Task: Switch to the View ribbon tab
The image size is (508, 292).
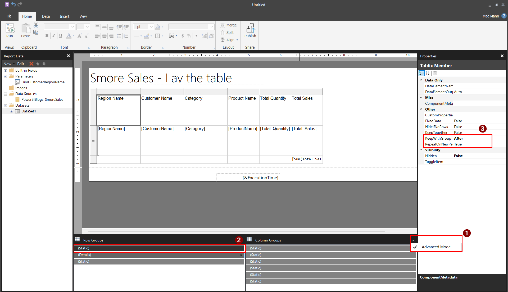Action: pos(83,16)
